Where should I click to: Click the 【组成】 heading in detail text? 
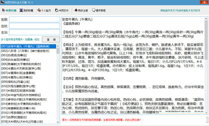tap(69, 32)
